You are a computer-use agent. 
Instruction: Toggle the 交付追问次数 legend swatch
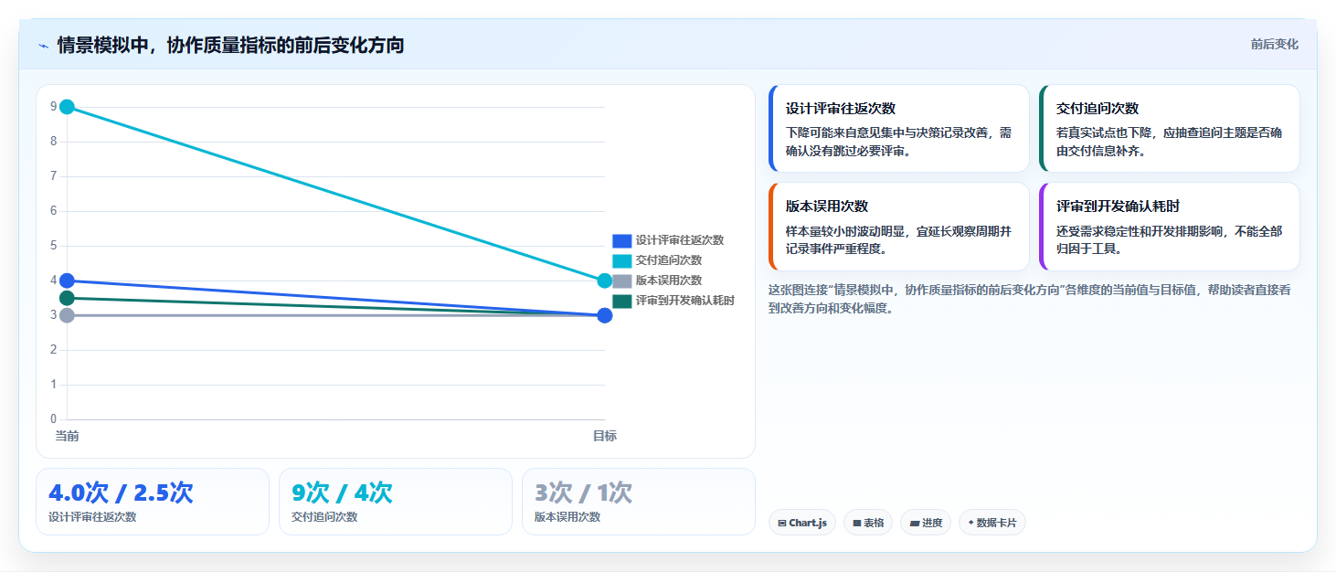point(622,260)
